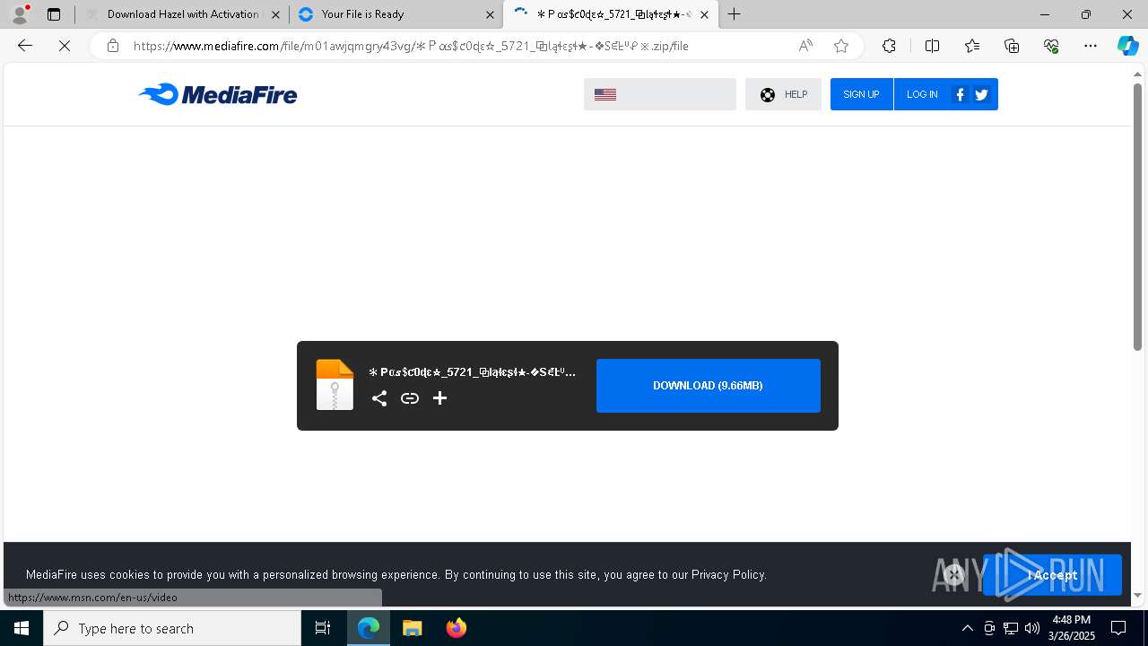This screenshot has height=646, width=1148.
Task: Go to MediaFire home via logo
Action: point(218,94)
